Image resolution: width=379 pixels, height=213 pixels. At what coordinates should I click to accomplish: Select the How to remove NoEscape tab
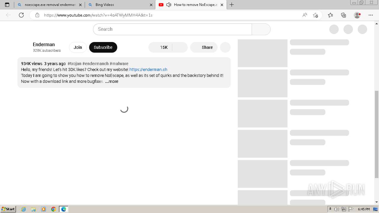click(x=191, y=5)
